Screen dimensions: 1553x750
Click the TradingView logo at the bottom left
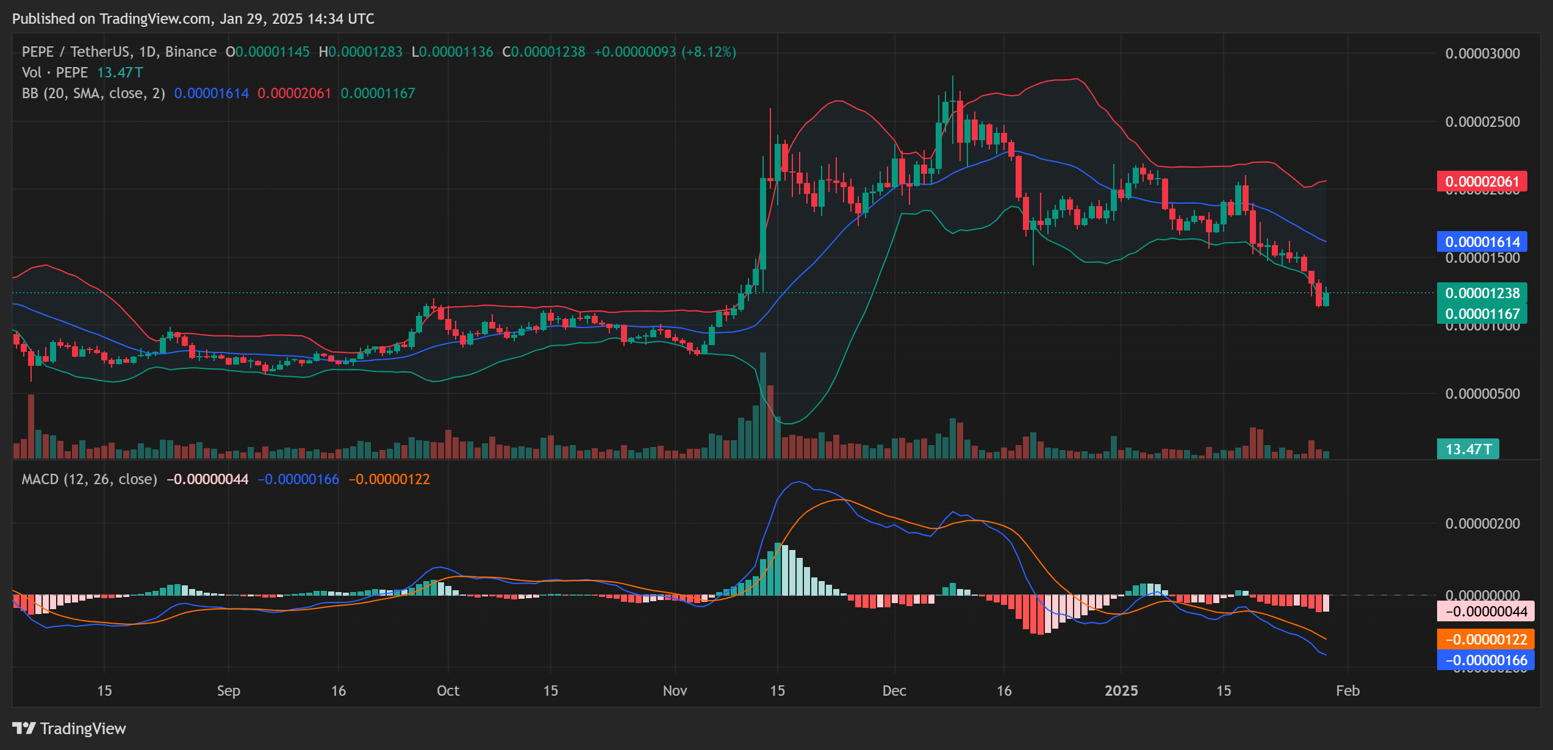[x=69, y=728]
